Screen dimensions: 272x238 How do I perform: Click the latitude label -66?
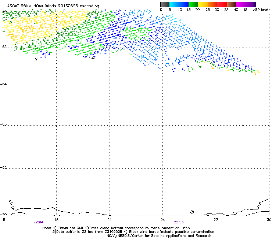pos(3,124)
